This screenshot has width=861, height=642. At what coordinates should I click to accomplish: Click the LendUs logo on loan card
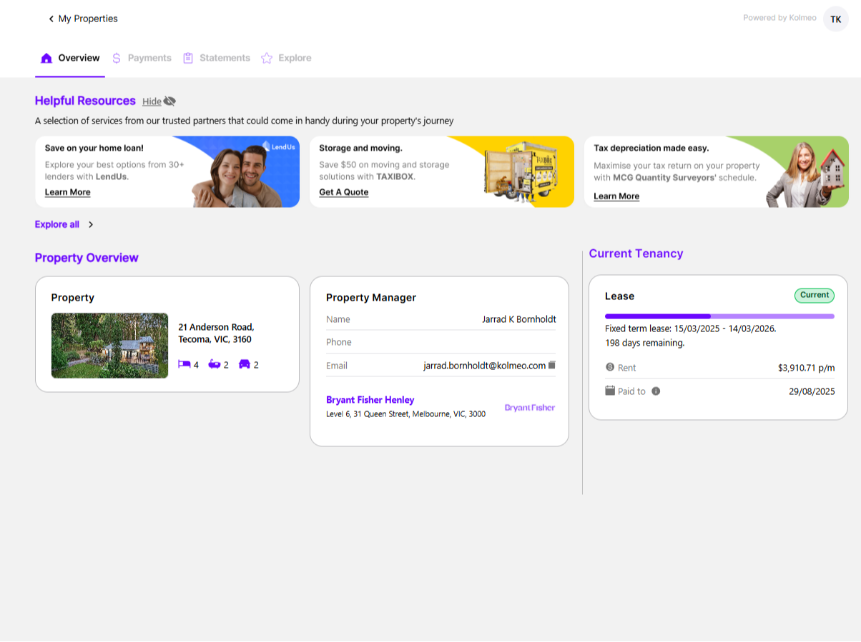coord(278,146)
